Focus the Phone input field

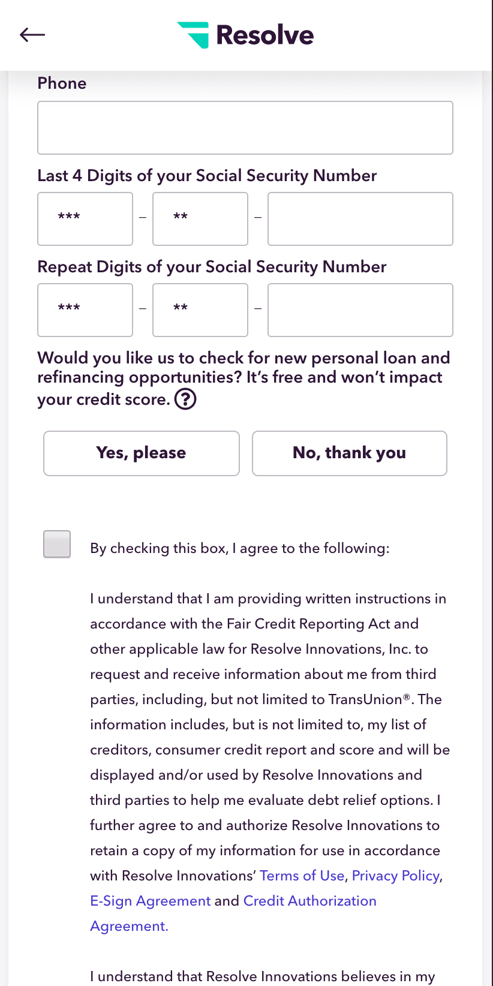(245, 128)
